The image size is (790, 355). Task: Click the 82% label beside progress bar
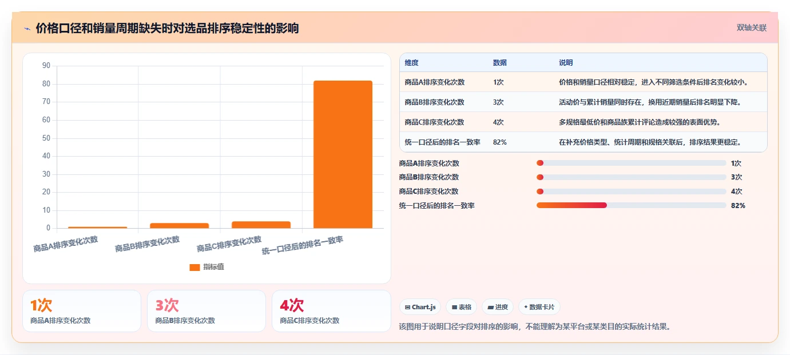click(738, 205)
